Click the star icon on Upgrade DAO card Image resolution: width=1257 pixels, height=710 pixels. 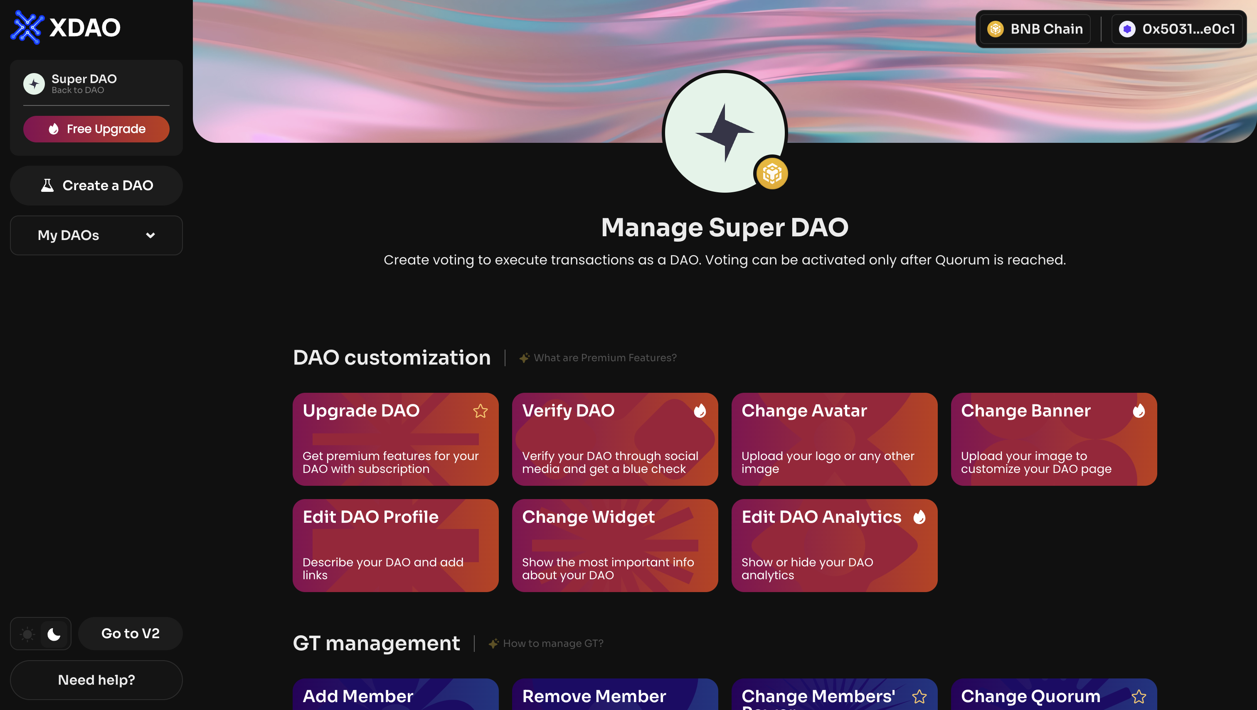tap(481, 411)
